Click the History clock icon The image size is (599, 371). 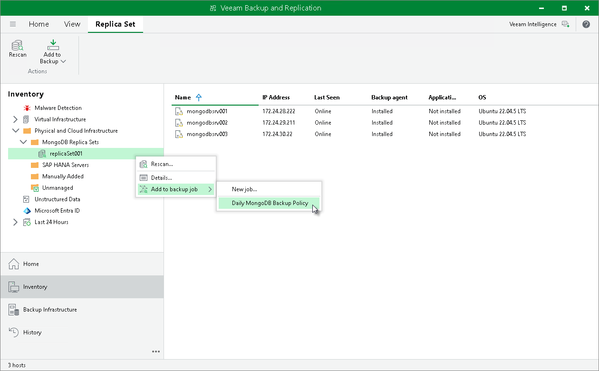point(14,332)
